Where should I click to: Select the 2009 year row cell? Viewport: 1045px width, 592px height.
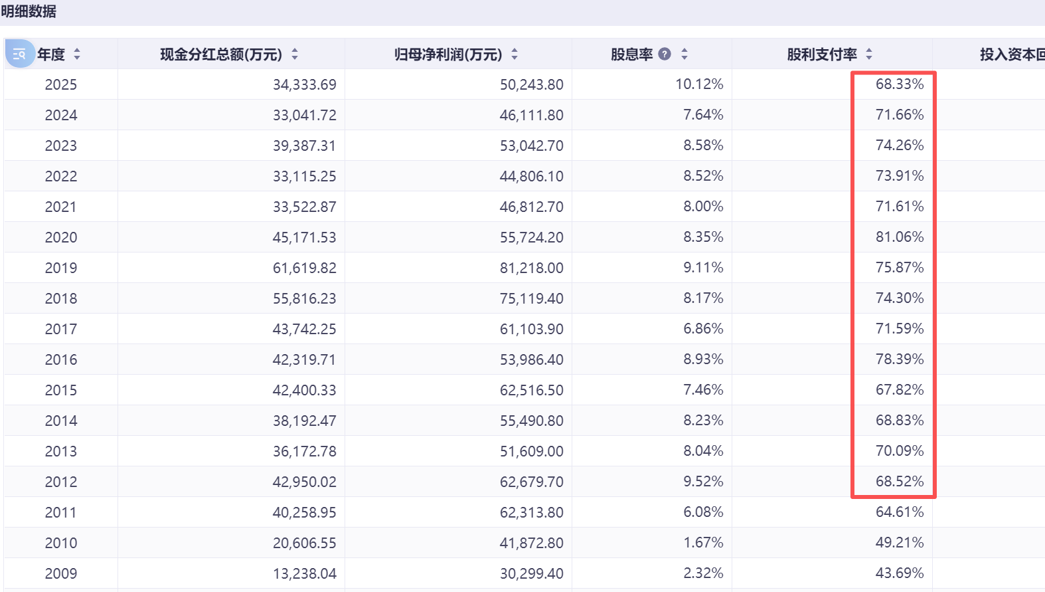pos(61,573)
